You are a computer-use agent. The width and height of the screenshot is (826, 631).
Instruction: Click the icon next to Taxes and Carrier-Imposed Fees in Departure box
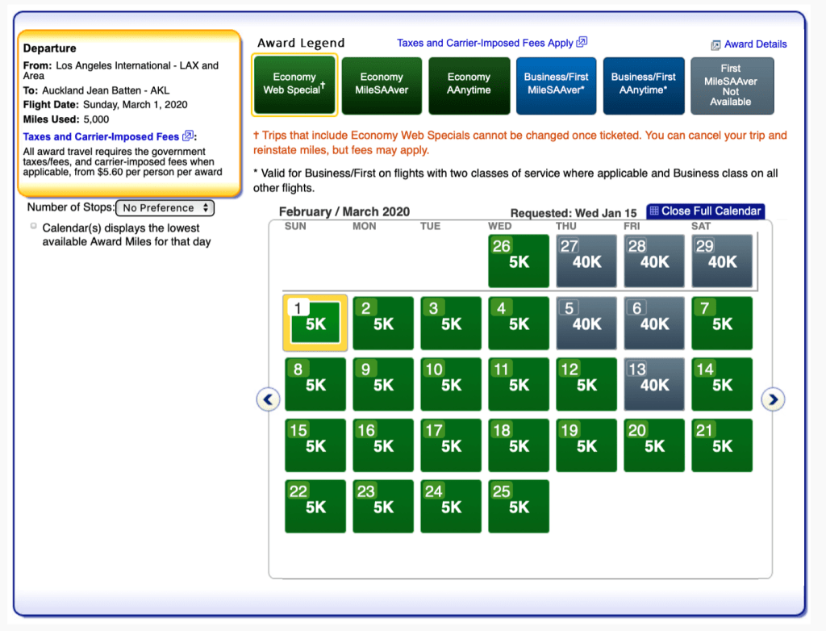tap(188, 136)
